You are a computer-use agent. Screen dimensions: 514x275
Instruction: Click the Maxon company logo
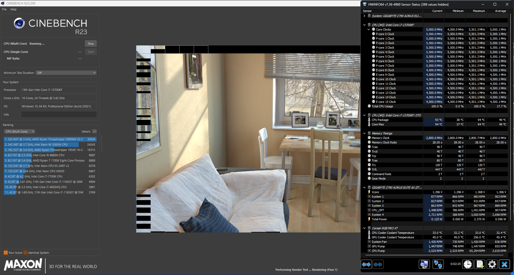[23, 265]
